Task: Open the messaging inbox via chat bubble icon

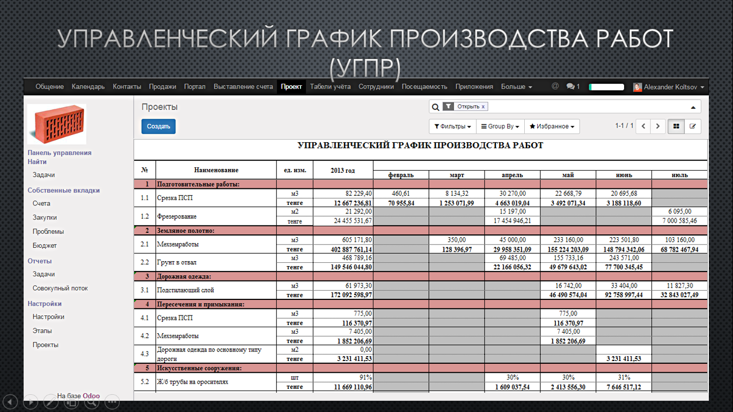Action: point(571,86)
